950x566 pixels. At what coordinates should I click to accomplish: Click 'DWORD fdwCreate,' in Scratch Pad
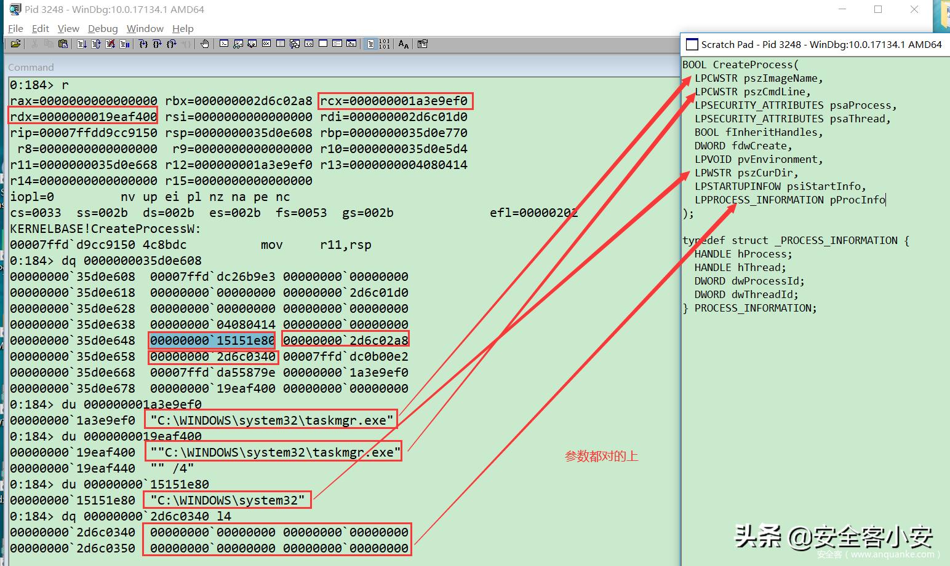(743, 146)
